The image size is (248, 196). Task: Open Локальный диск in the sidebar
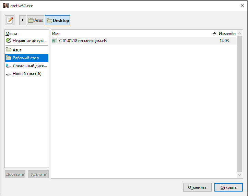tap(27, 66)
